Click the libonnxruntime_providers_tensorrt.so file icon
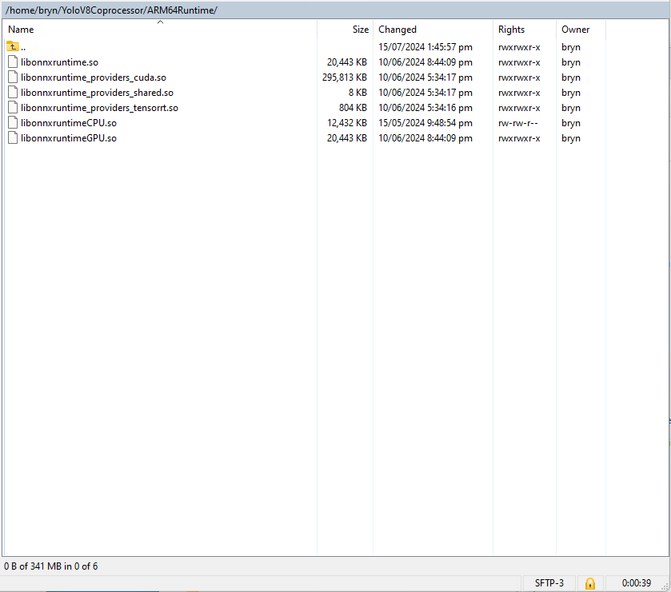This screenshot has height=592, width=671. coord(13,107)
